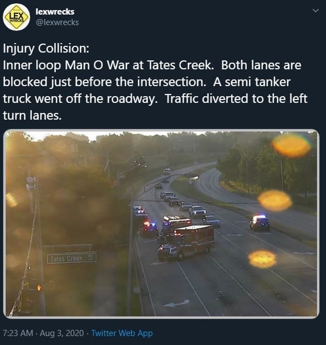Click the line of queued cars
Screen dimensions: 326x345
(190, 208)
